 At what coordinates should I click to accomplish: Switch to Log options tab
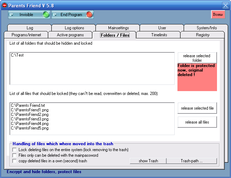click(x=74, y=28)
